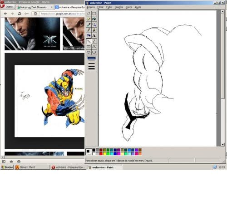Image resolution: width=227 pixels, height=206 pixels.
Task: Switch to the wolverine Pesquisa Google tab
Action: tap(69, 7)
